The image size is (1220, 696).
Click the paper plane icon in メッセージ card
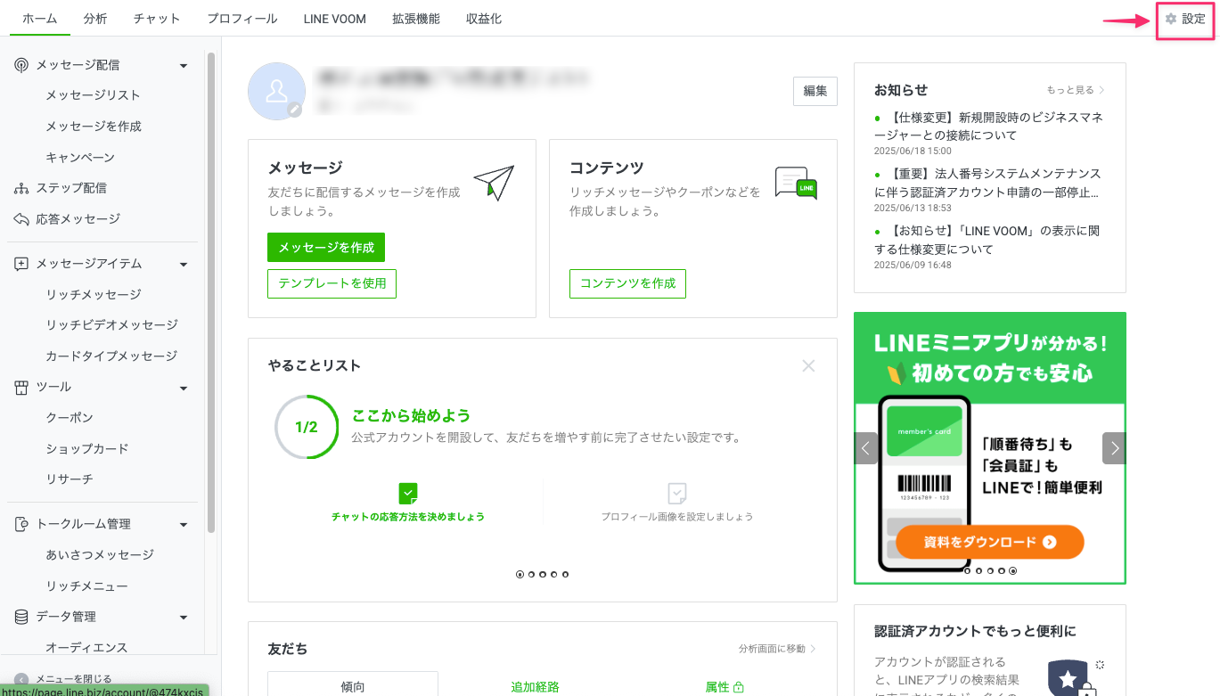pos(494,182)
